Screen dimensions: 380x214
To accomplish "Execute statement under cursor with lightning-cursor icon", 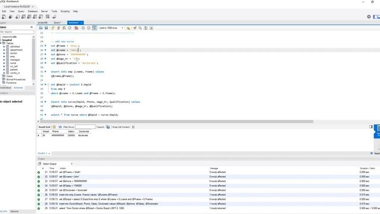I will pyautogui.click(x=58, y=28).
